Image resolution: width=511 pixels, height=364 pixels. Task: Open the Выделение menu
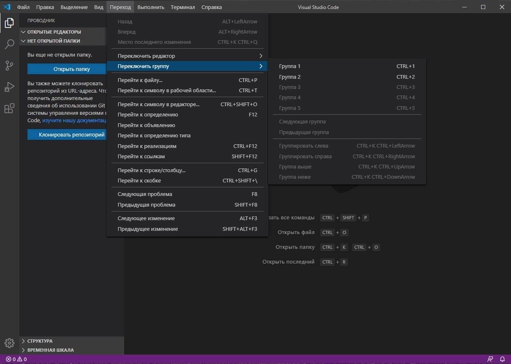click(x=74, y=7)
